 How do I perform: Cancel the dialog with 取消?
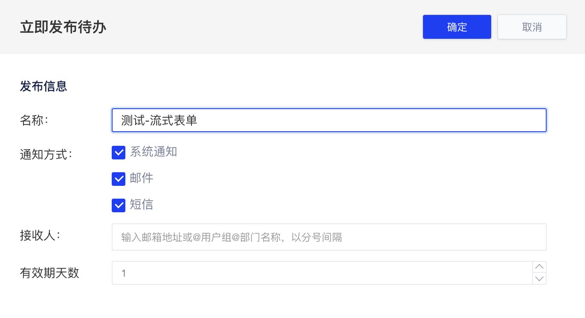point(532,26)
